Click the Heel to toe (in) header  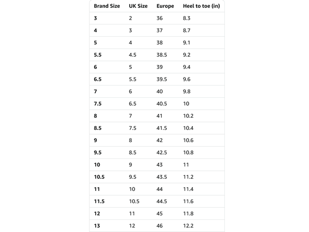pyautogui.click(x=201, y=6)
